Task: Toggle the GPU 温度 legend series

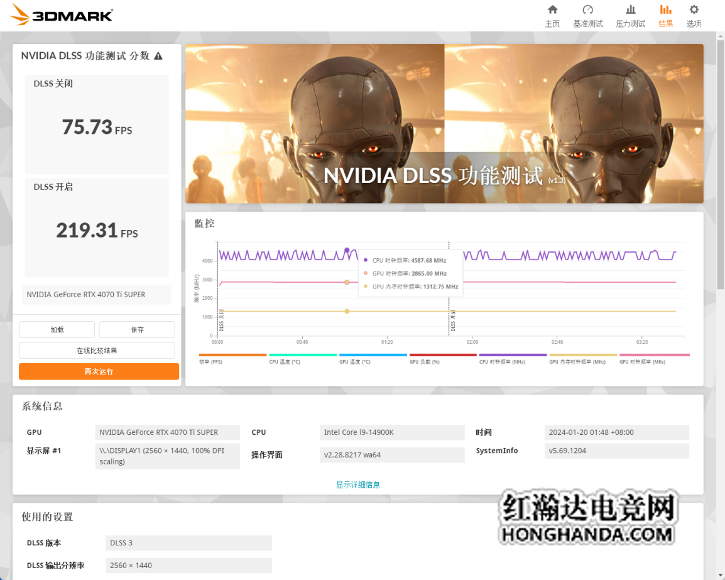Action: point(373,359)
